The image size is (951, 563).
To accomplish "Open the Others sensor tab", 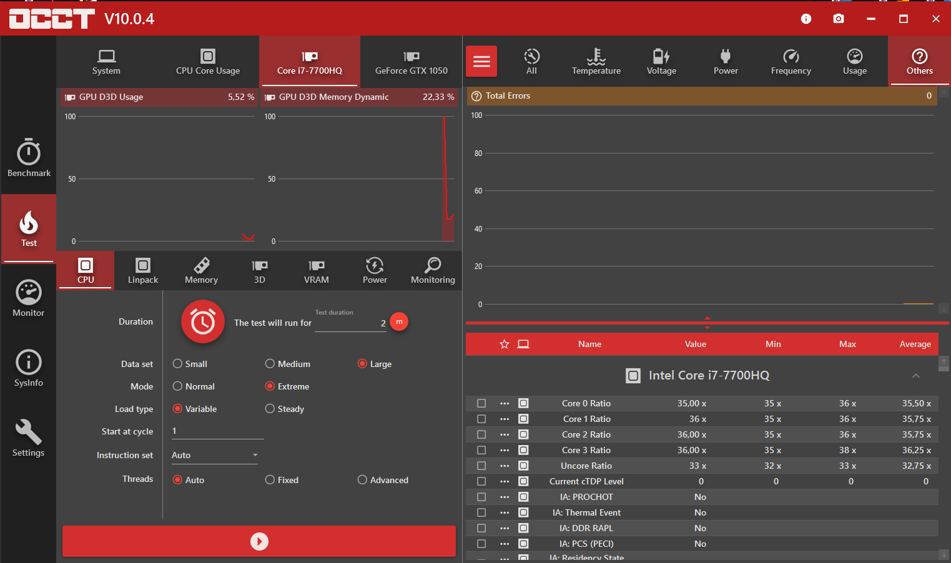I will [919, 61].
